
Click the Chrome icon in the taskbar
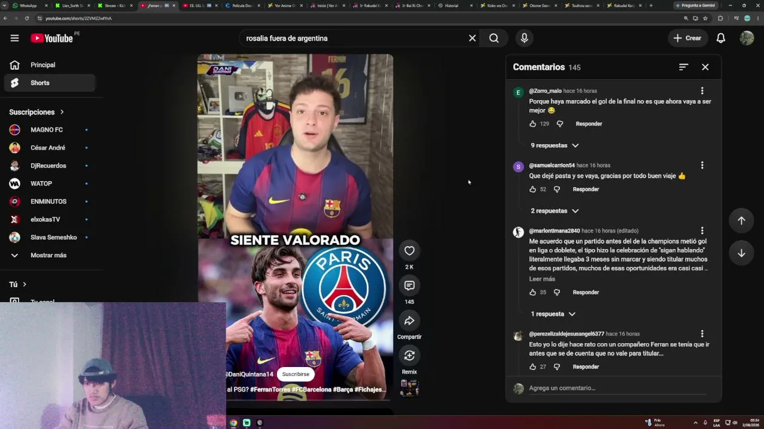(x=233, y=422)
